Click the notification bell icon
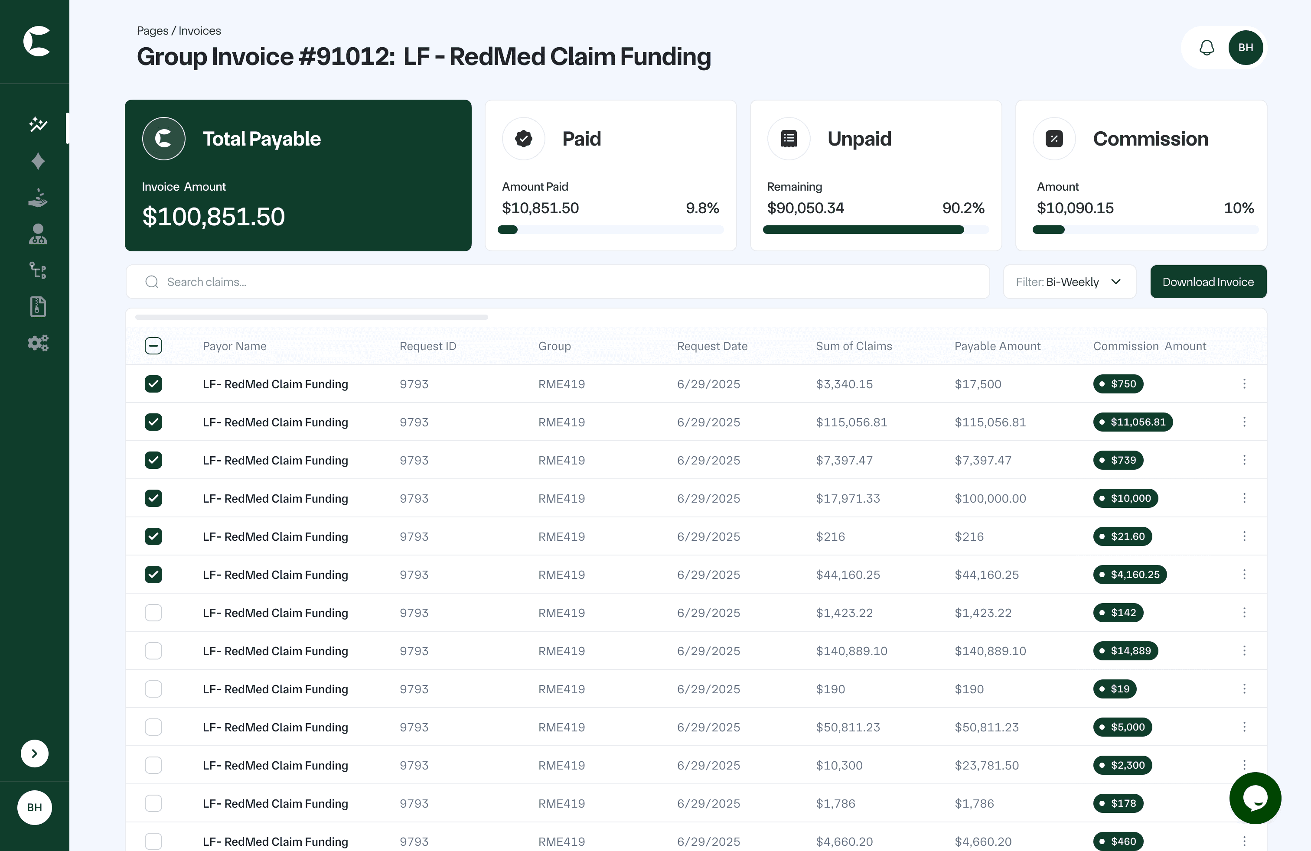Viewport: 1311px width, 851px height. pos(1207,48)
